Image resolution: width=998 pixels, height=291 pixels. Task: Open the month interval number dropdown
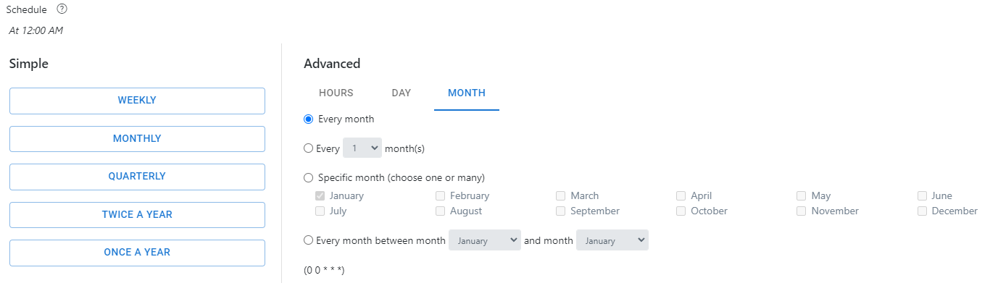[362, 148]
